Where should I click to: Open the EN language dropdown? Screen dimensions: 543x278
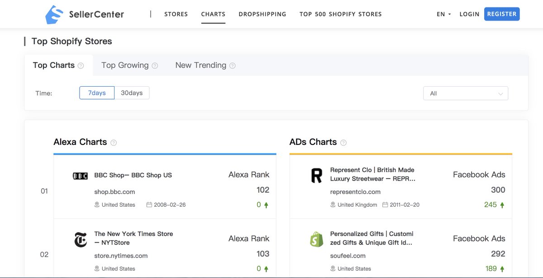click(x=443, y=14)
